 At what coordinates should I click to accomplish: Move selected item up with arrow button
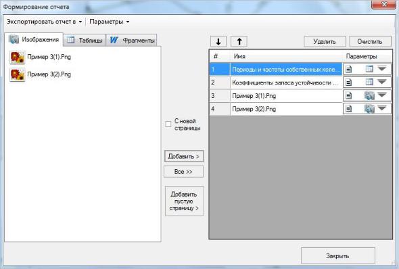point(239,41)
